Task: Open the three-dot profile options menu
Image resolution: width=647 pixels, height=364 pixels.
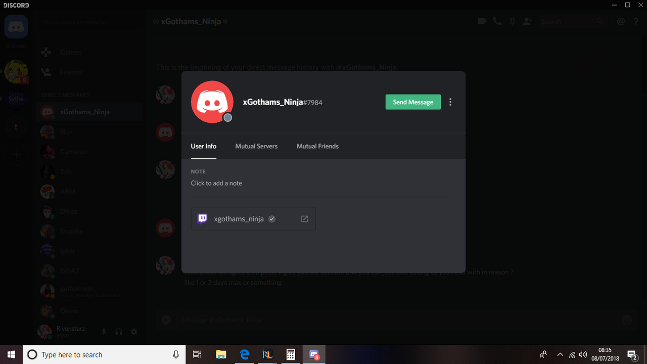Action: (x=450, y=102)
